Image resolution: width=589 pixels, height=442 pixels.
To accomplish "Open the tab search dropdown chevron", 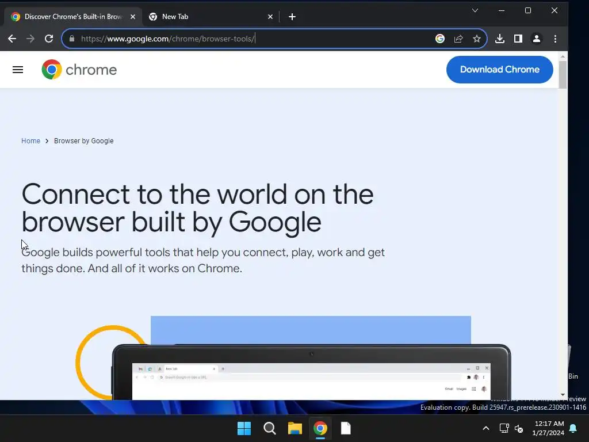I will point(475,10).
